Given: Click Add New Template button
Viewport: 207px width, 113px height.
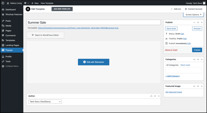Looking at the screenshot, I should coord(62,9).
